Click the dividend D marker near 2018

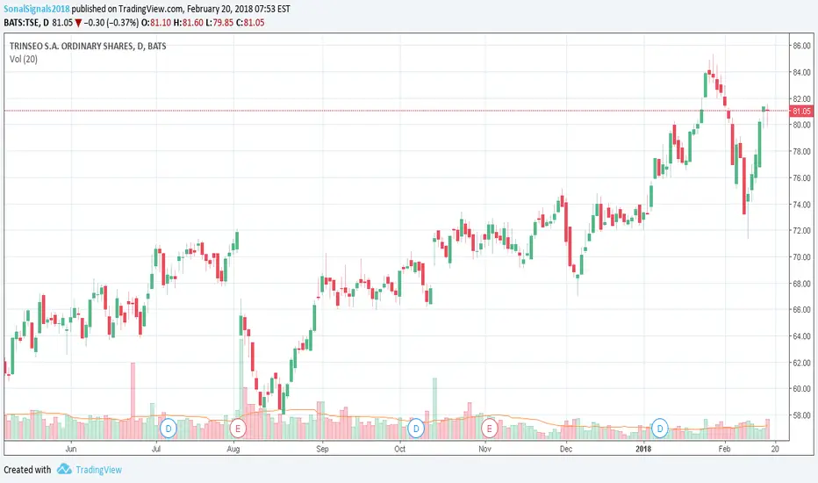point(660,429)
